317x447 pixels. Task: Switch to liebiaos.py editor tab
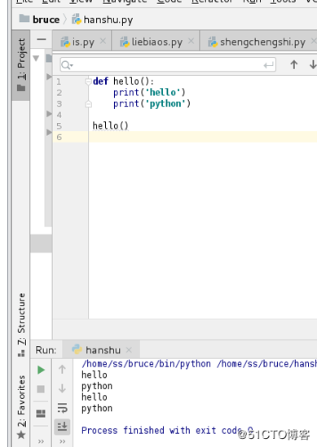156,42
